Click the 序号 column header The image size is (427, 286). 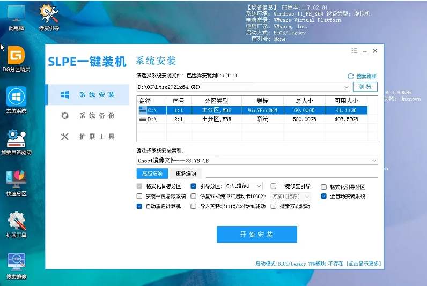[179, 101]
